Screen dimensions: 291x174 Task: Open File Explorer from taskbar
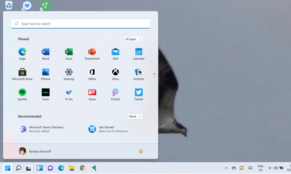(72, 168)
